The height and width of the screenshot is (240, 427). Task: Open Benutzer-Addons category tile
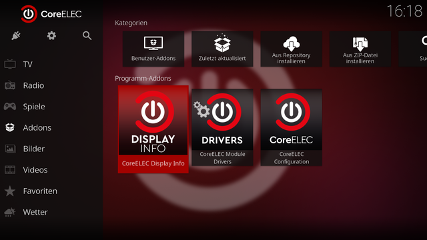pyautogui.click(x=153, y=49)
